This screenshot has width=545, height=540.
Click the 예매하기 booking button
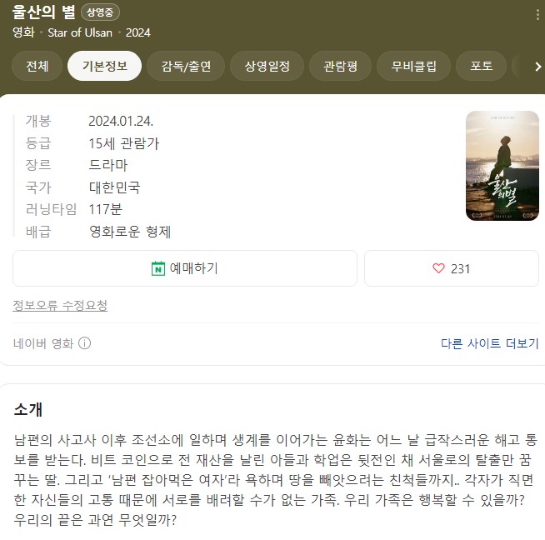coord(185,268)
